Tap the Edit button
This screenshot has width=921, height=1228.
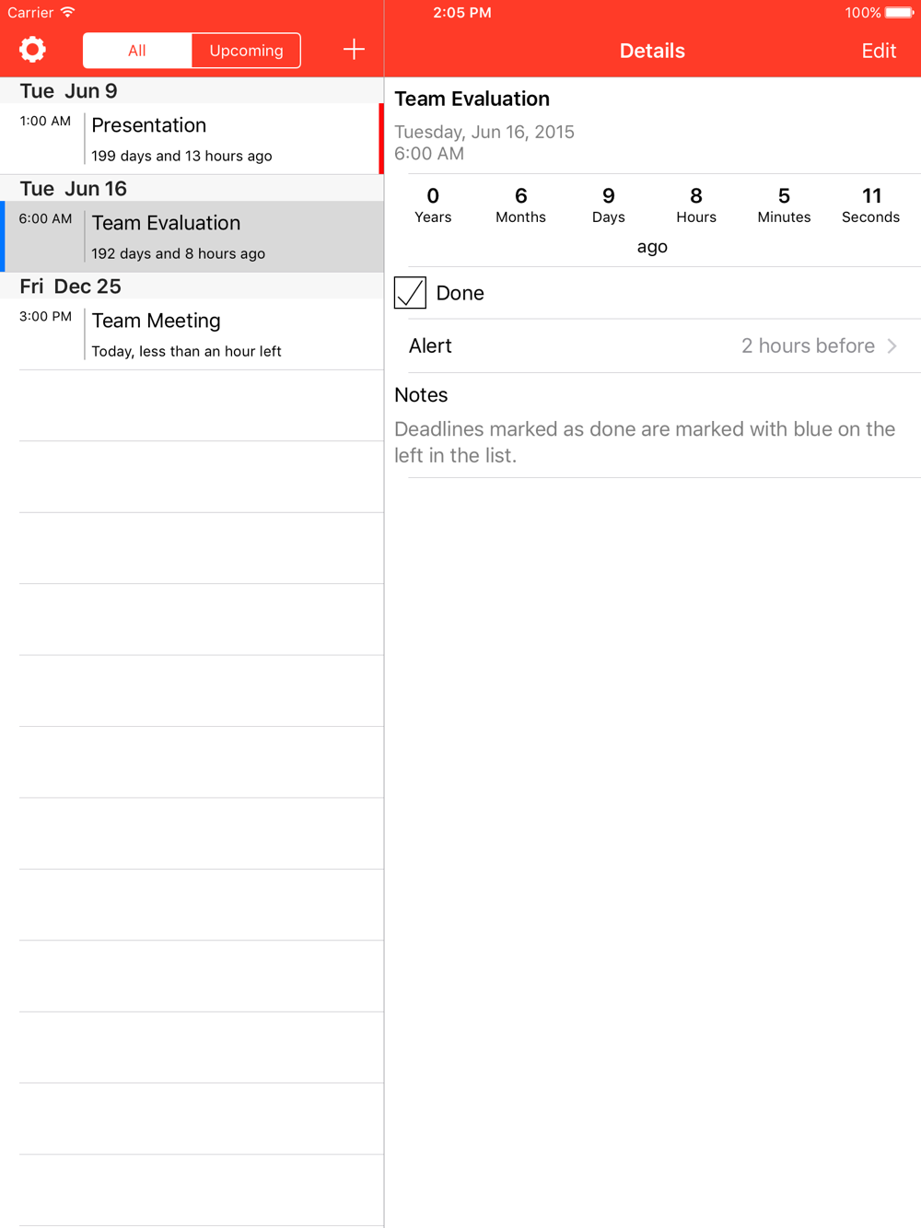coord(879,51)
